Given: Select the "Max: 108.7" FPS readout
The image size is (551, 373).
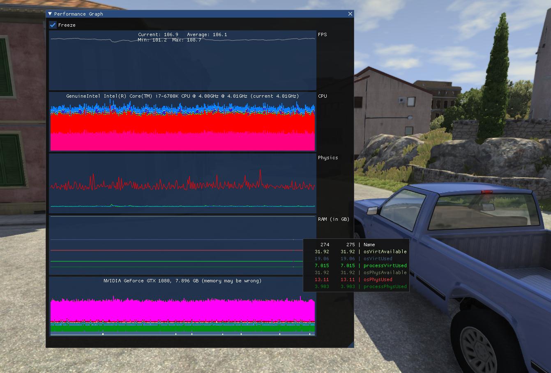Looking at the screenshot, I should 187,40.
